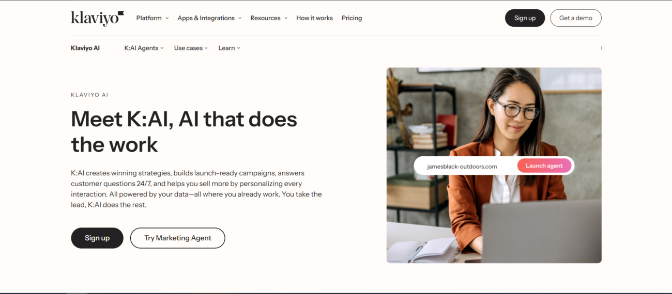
Task: Go to the Pricing page
Action: point(352,18)
